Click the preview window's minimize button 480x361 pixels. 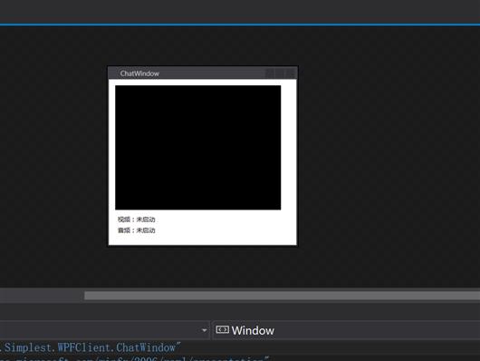[270, 73]
